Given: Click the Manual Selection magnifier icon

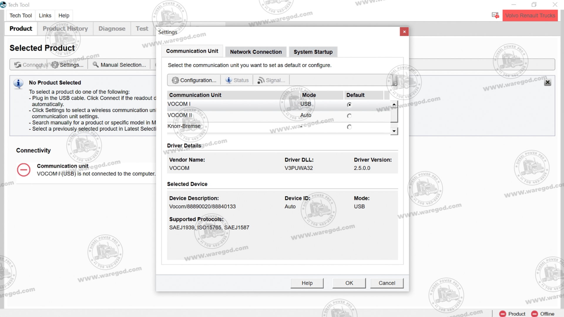Looking at the screenshot, I should (95, 65).
